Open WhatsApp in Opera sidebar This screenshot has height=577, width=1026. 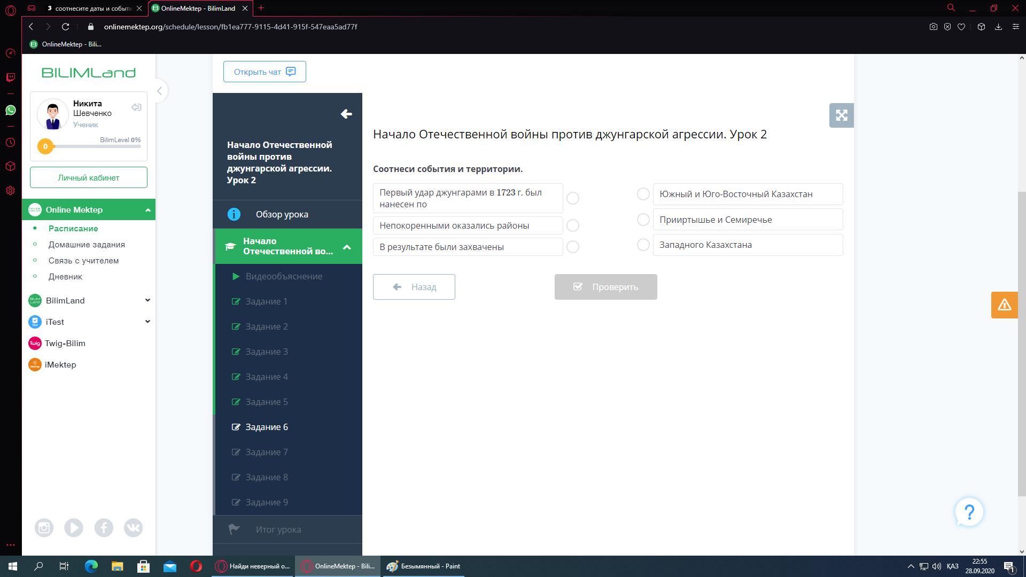(10, 110)
